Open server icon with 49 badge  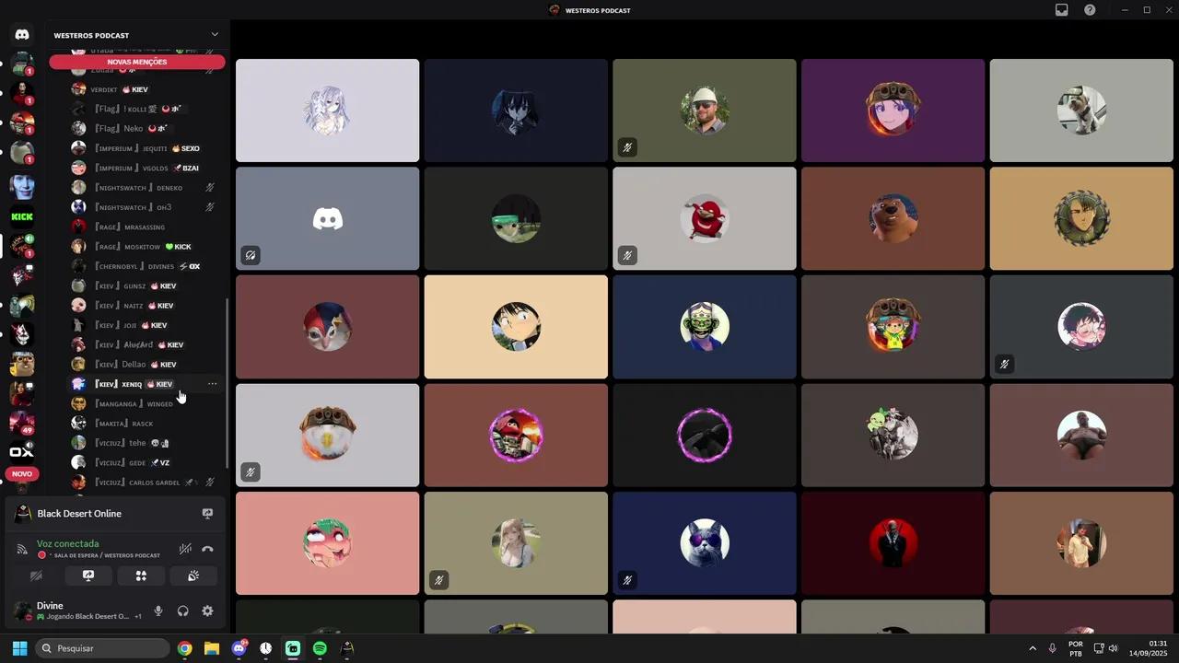(x=22, y=422)
